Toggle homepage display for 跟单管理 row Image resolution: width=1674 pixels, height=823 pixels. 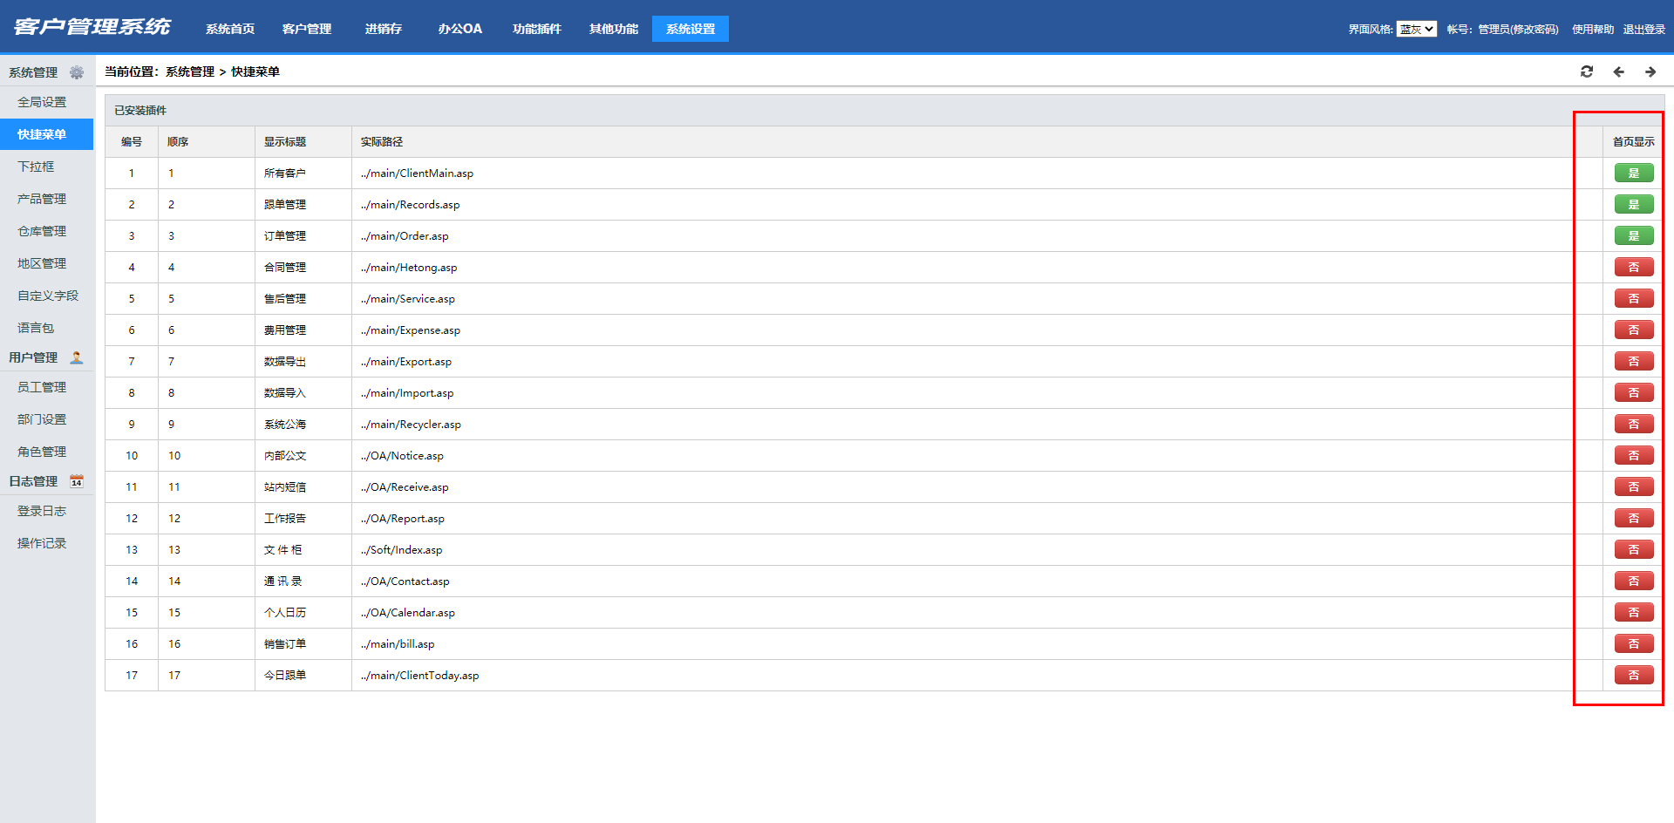[1634, 204]
